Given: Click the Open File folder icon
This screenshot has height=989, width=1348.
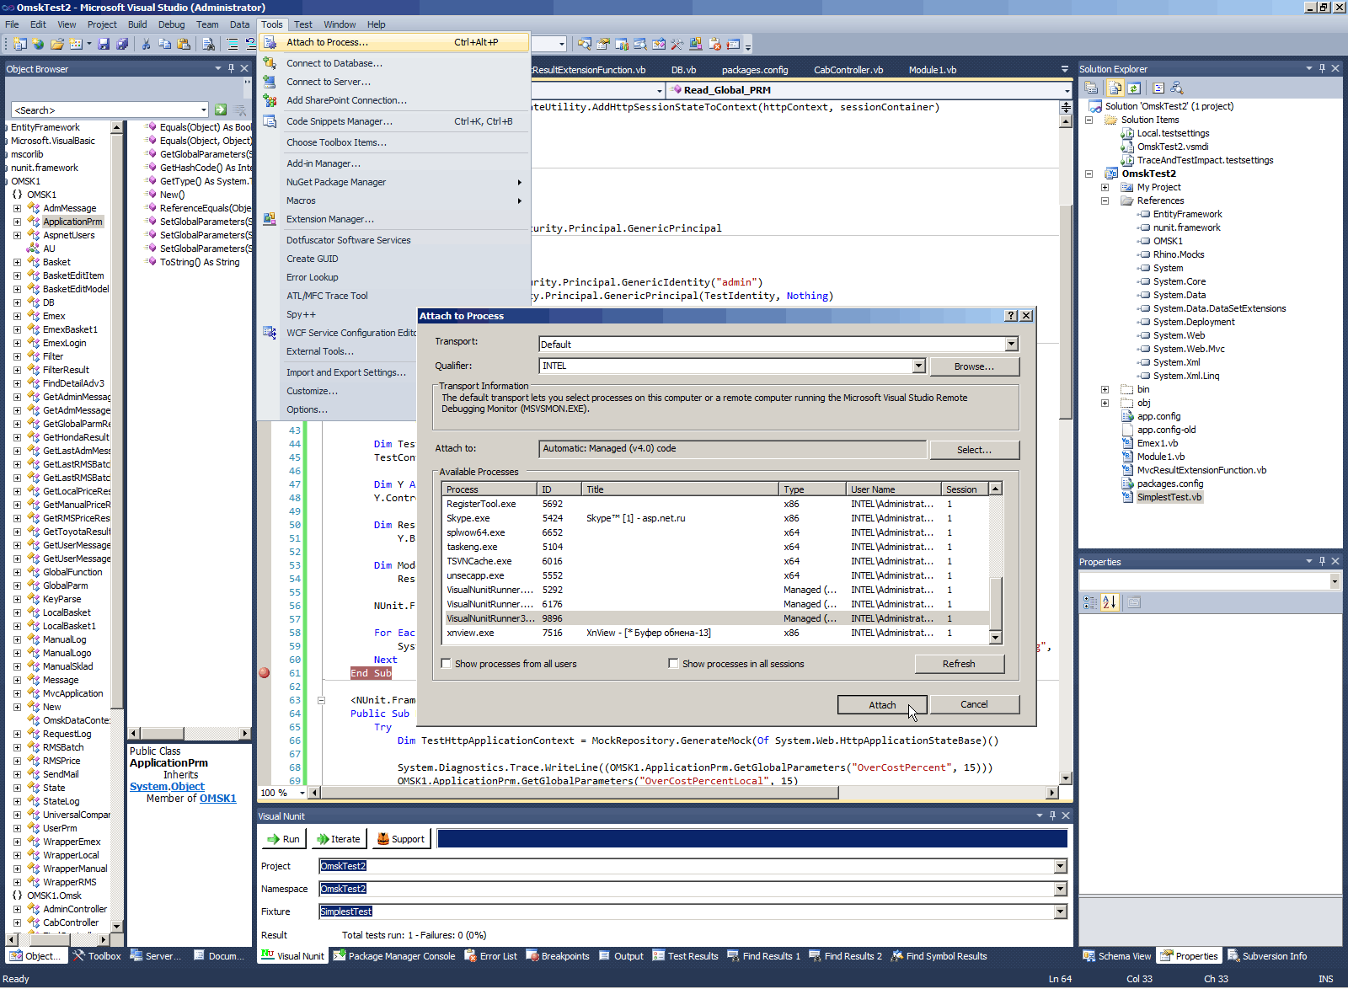Looking at the screenshot, I should 57,44.
